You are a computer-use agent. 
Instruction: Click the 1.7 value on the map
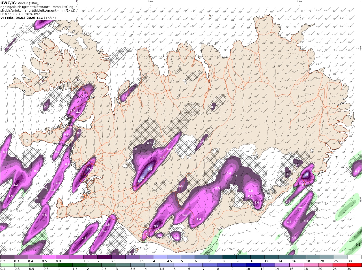(104, 231)
